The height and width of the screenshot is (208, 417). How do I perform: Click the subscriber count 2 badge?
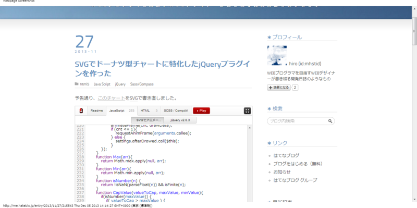tap(295, 88)
